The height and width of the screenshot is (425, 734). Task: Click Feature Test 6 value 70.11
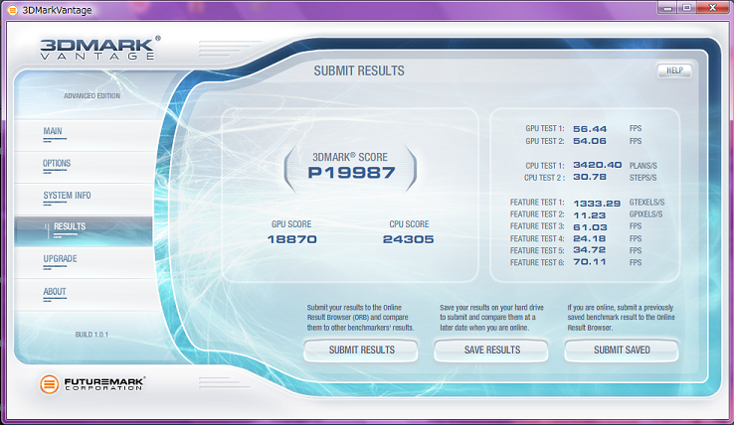(x=590, y=262)
